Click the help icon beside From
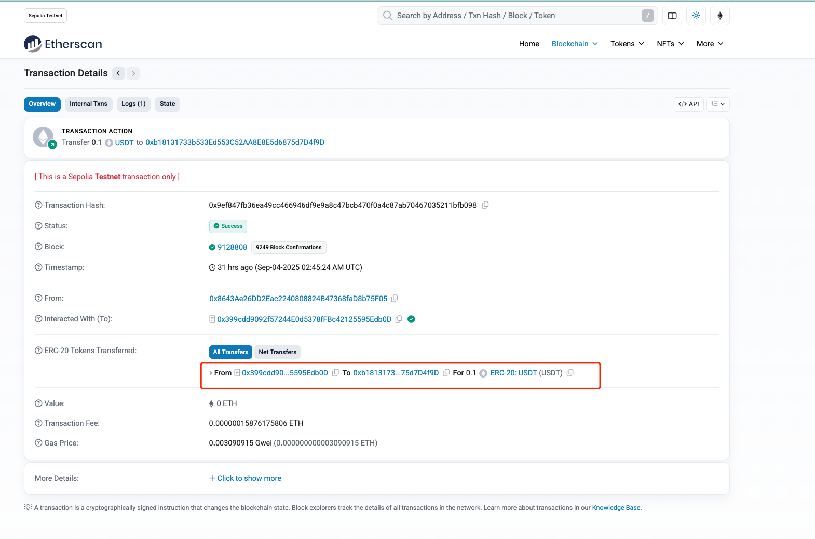Viewport: 815px width, 539px height. [38, 298]
